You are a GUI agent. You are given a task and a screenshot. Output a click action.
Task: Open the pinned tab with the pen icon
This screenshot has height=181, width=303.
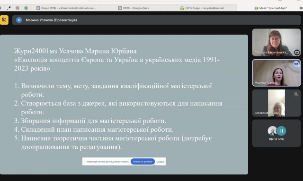click(x=9, y=8)
